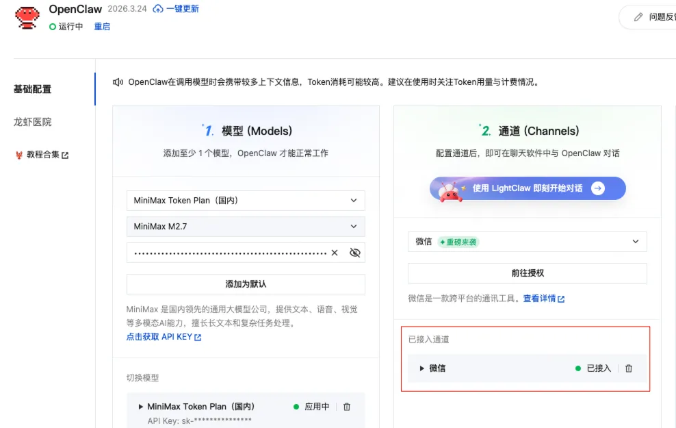The width and height of the screenshot is (676, 428).
Task: Click the 重磅来袭 green tag
Action: coord(458,242)
